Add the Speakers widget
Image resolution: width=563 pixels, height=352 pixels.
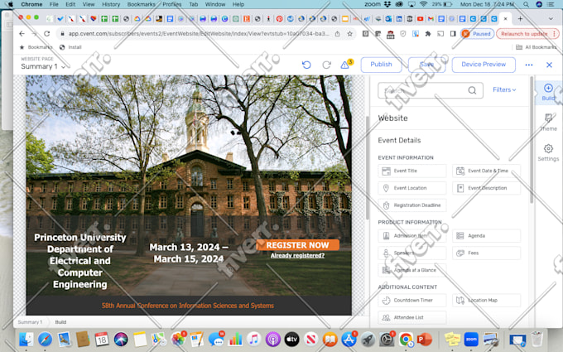(x=411, y=253)
